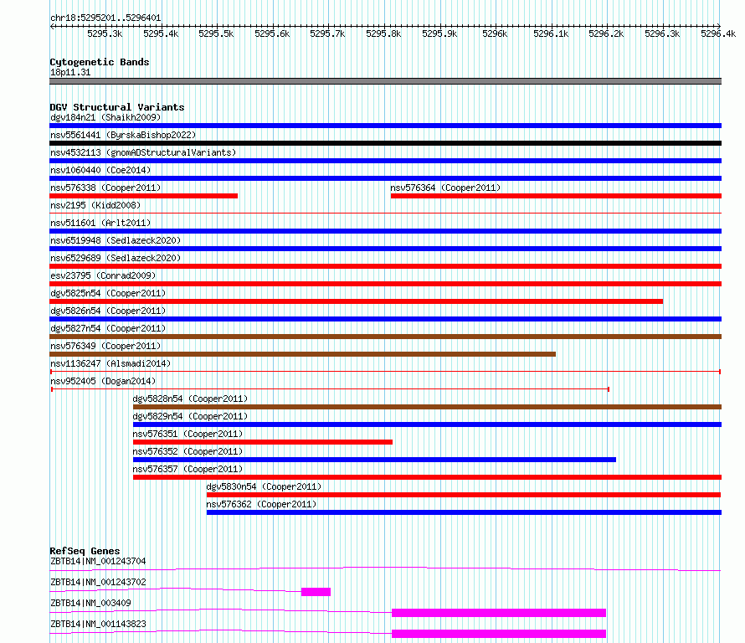
Task: Click the 5295.3k ruler tick label
Action: coord(105,33)
